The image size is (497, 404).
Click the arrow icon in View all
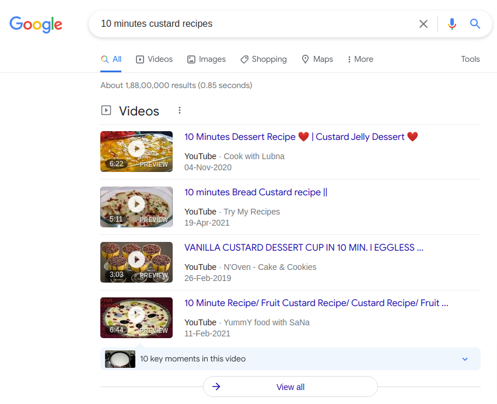pos(216,387)
